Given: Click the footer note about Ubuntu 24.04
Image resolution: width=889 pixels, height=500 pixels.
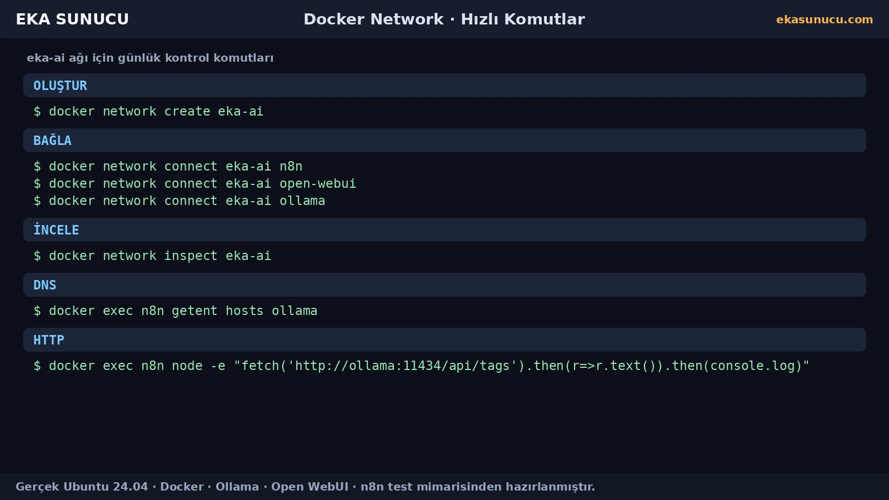Looking at the screenshot, I should 305,487.
